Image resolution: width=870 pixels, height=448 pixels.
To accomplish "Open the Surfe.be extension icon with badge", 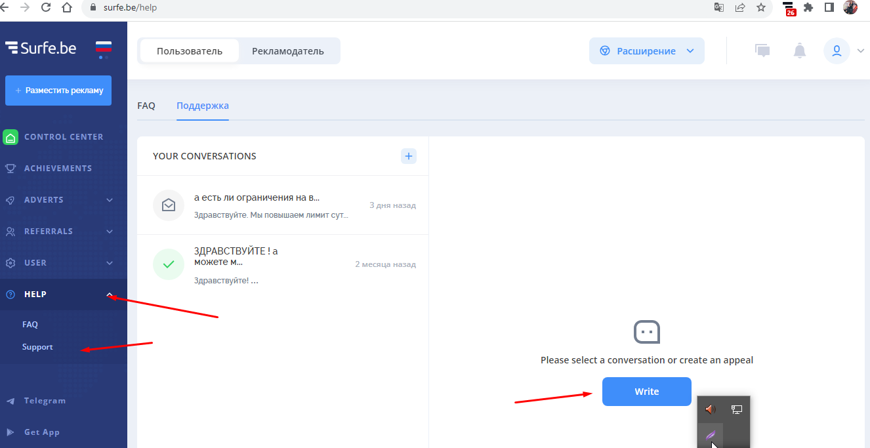I will click(x=789, y=9).
